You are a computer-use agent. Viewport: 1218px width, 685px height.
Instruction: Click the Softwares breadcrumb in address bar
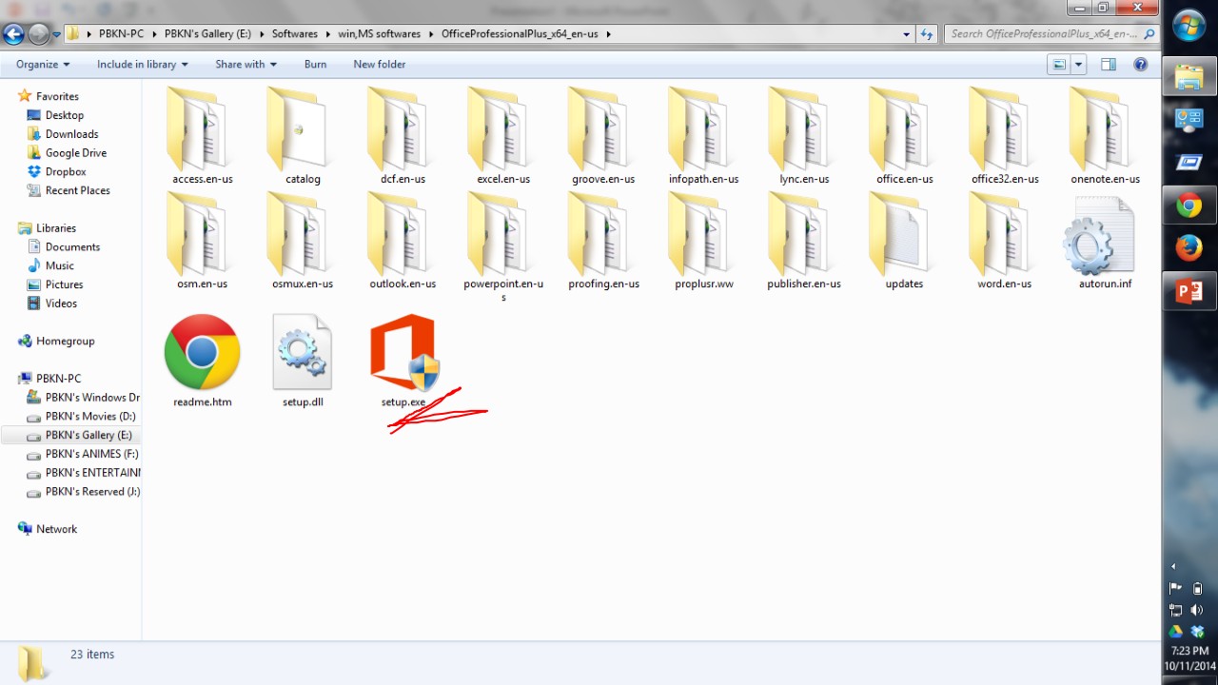294,34
